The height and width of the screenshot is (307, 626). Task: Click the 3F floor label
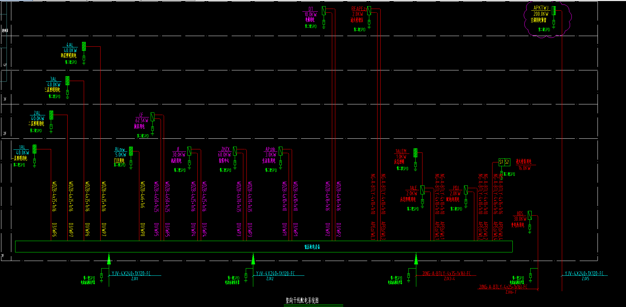[x=5, y=99]
